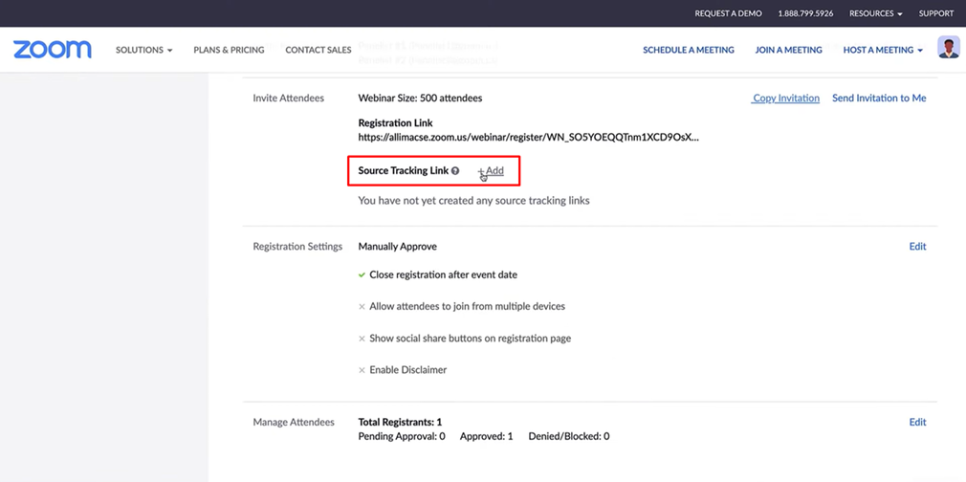The height and width of the screenshot is (482, 966).
Task: Click Send Invitation to Me
Action: pos(878,98)
